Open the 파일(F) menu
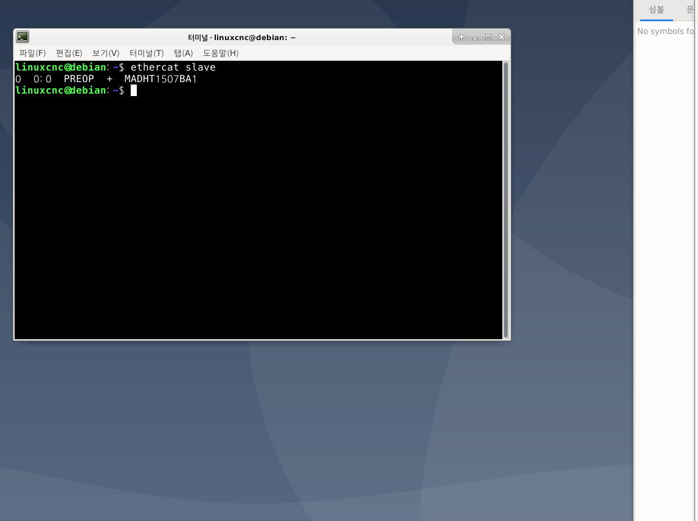 (x=32, y=53)
